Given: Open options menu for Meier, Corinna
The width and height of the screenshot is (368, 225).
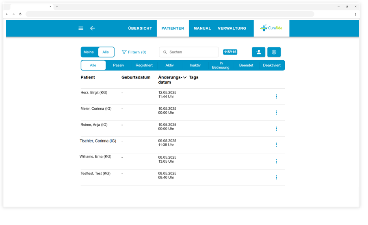Looking at the screenshot, I should tap(277, 113).
